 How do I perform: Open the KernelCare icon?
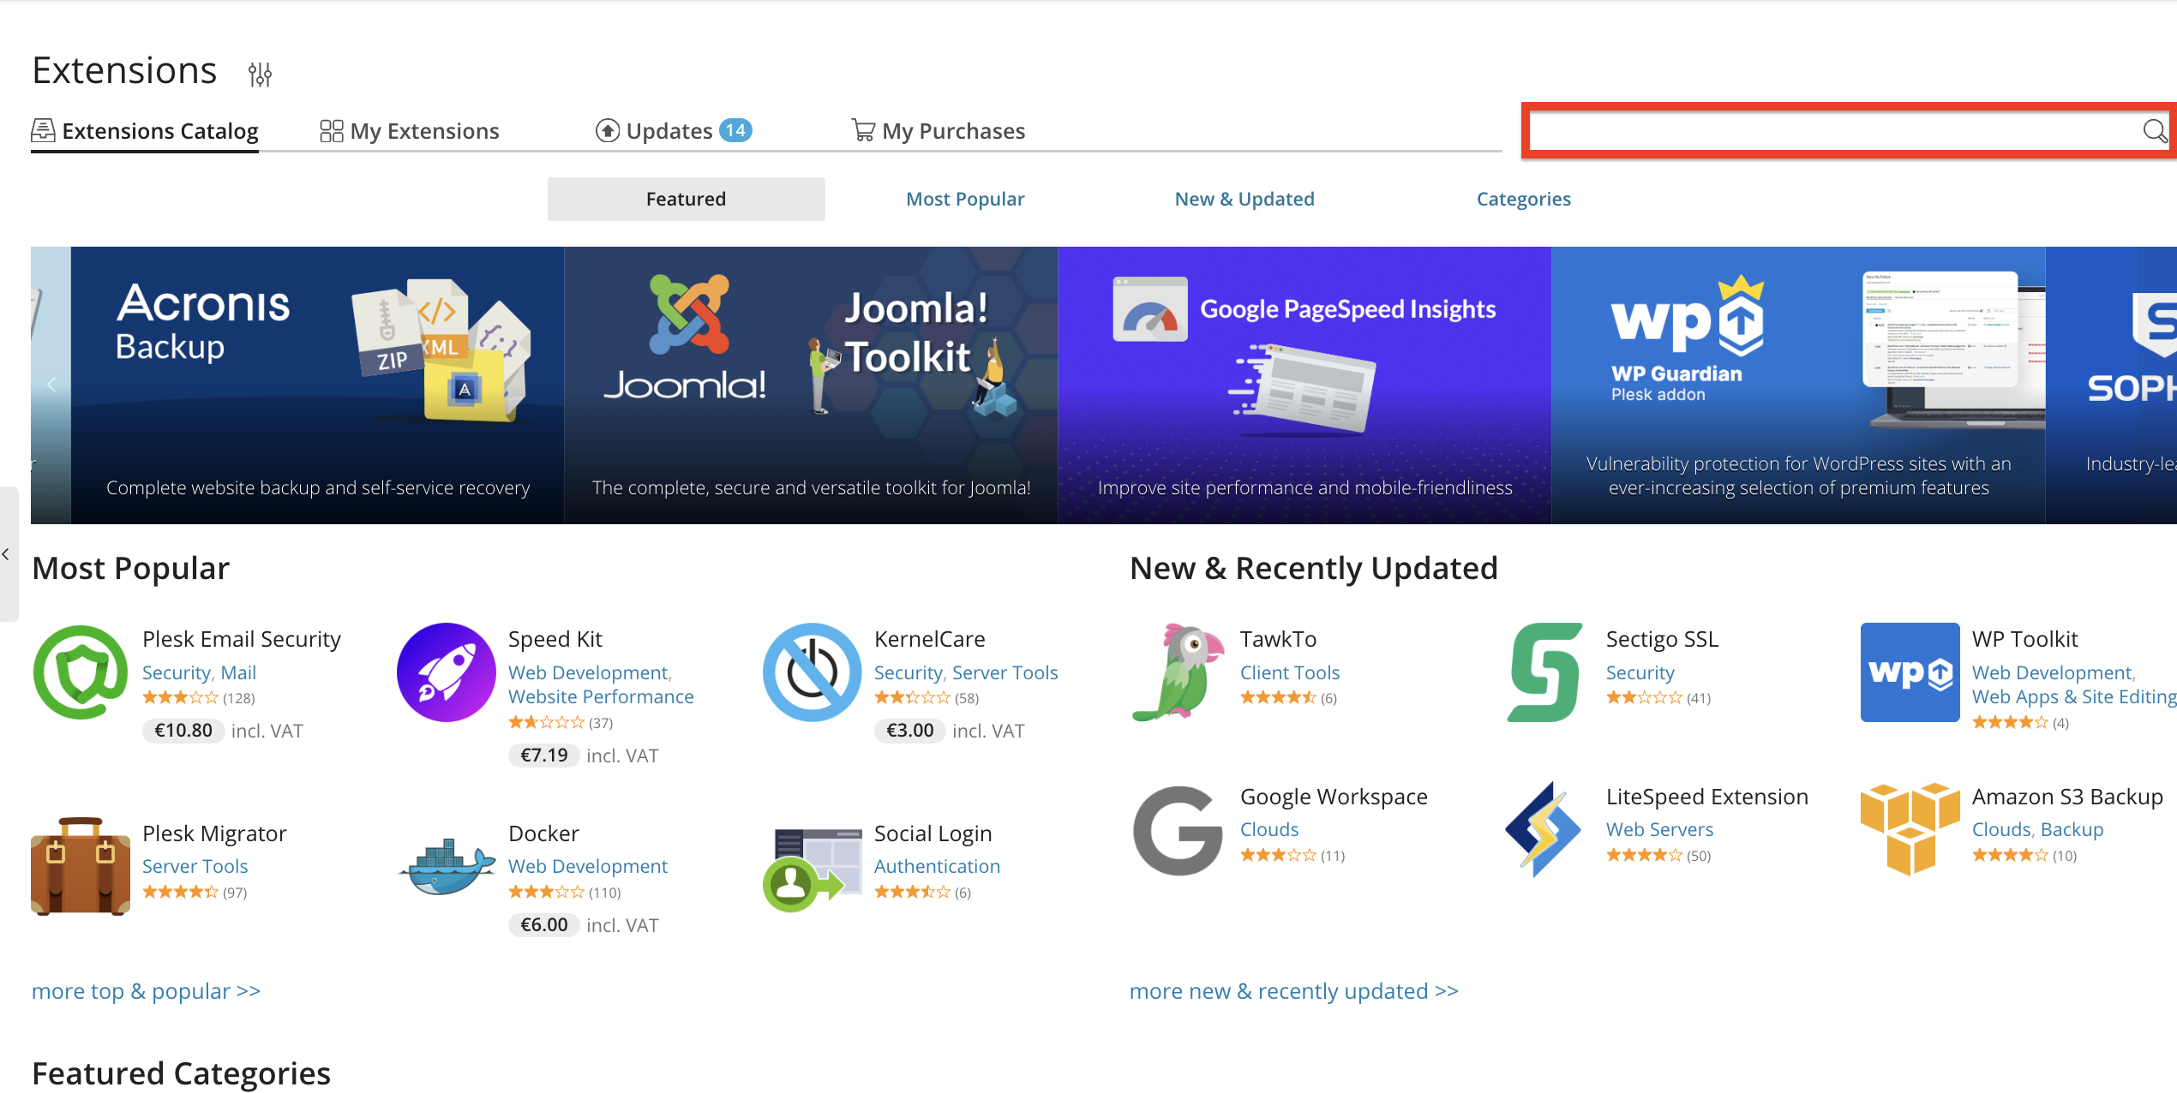813,672
